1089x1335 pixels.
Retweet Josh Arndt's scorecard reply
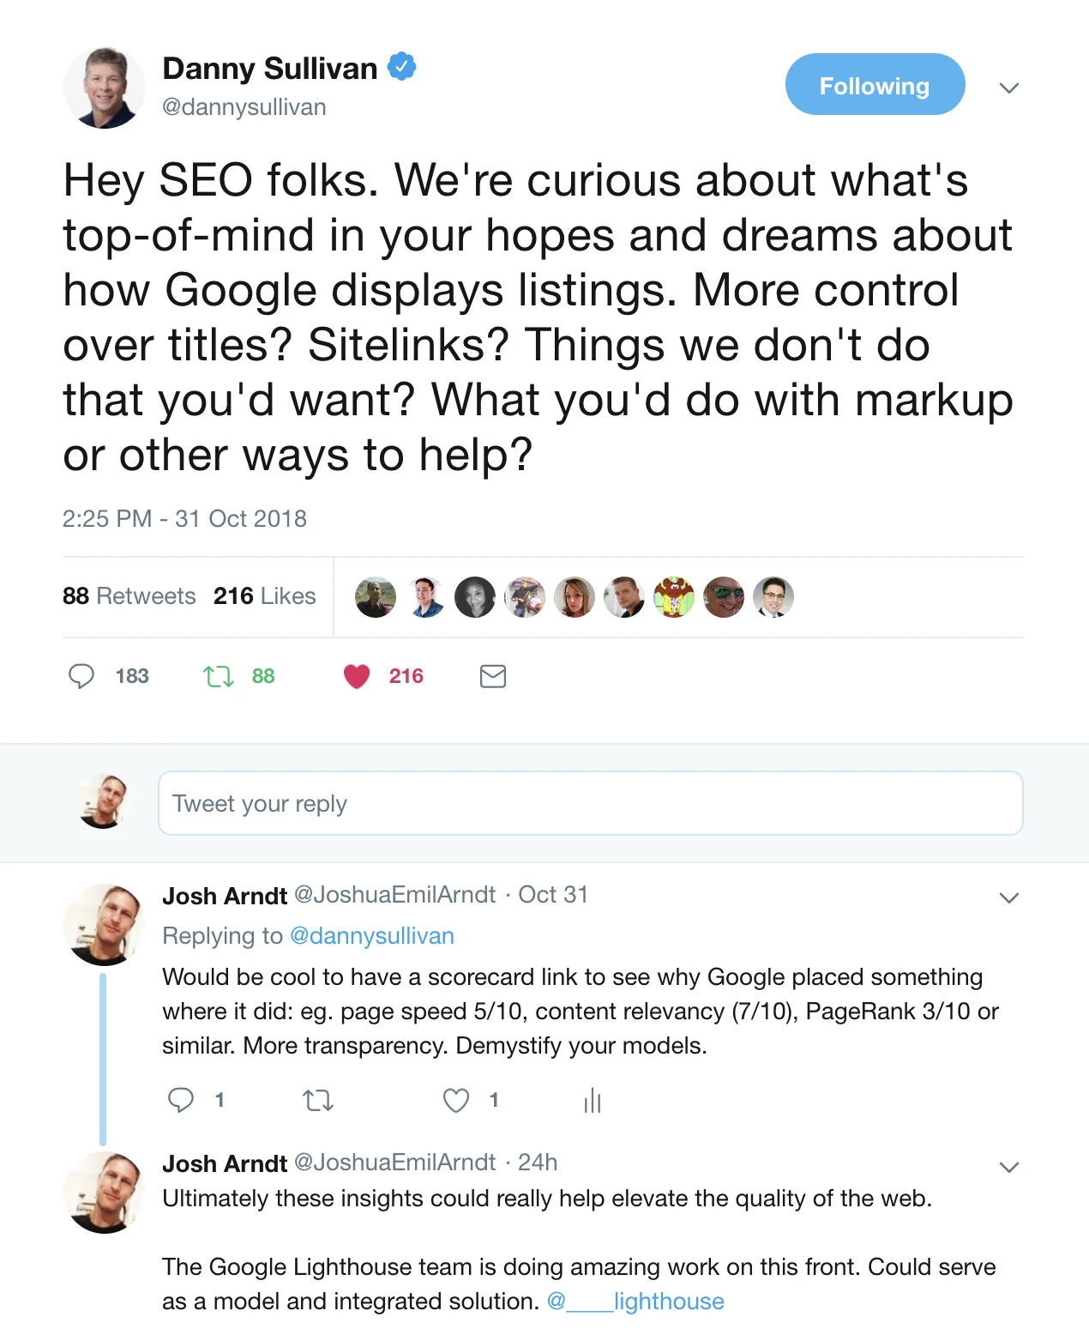[318, 1100]
